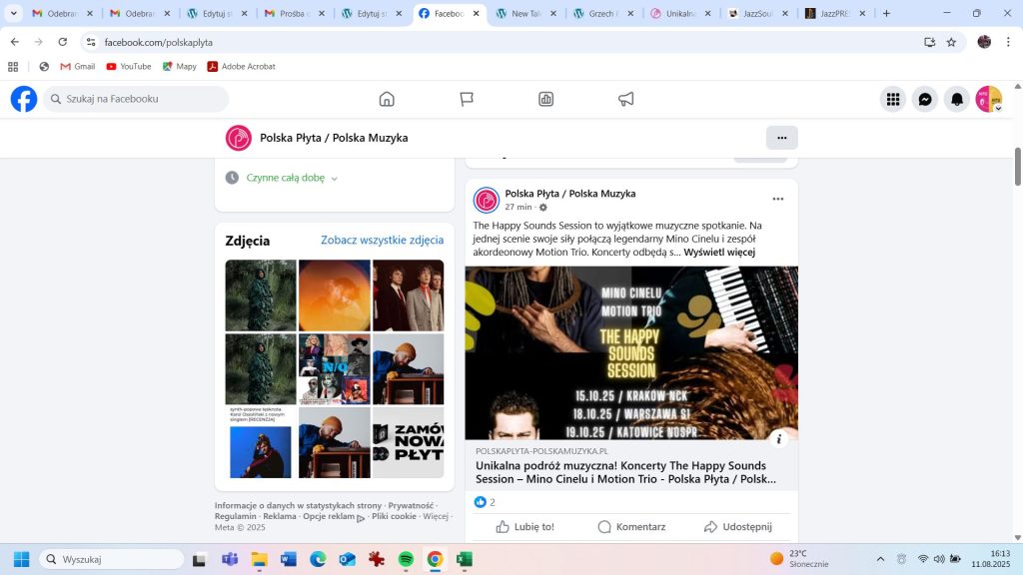
Task: Click the Zobacz wszystkie zdjęcia link
Action: [x=382, y=241]
